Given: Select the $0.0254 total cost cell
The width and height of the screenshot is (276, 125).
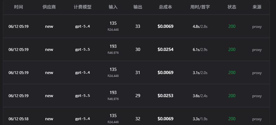Looking at the screenshot, I should 166,49.
